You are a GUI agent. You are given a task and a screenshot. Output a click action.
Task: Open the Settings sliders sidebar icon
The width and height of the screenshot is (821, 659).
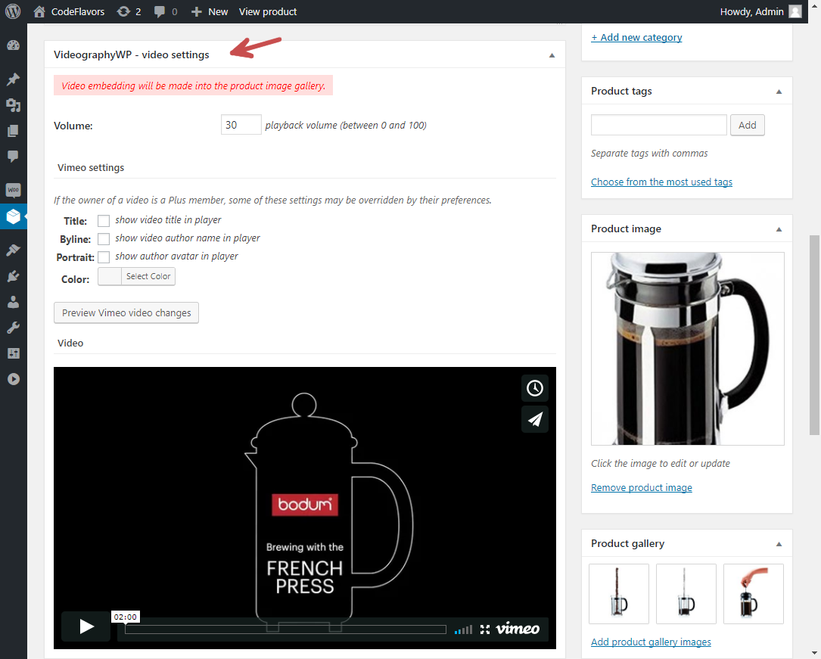click(13, 353)
